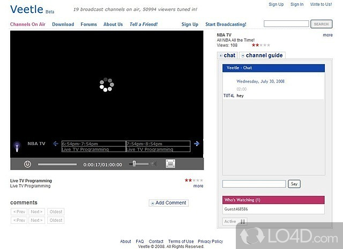Expand NBA TV description with more link

(x=327, y=35)
